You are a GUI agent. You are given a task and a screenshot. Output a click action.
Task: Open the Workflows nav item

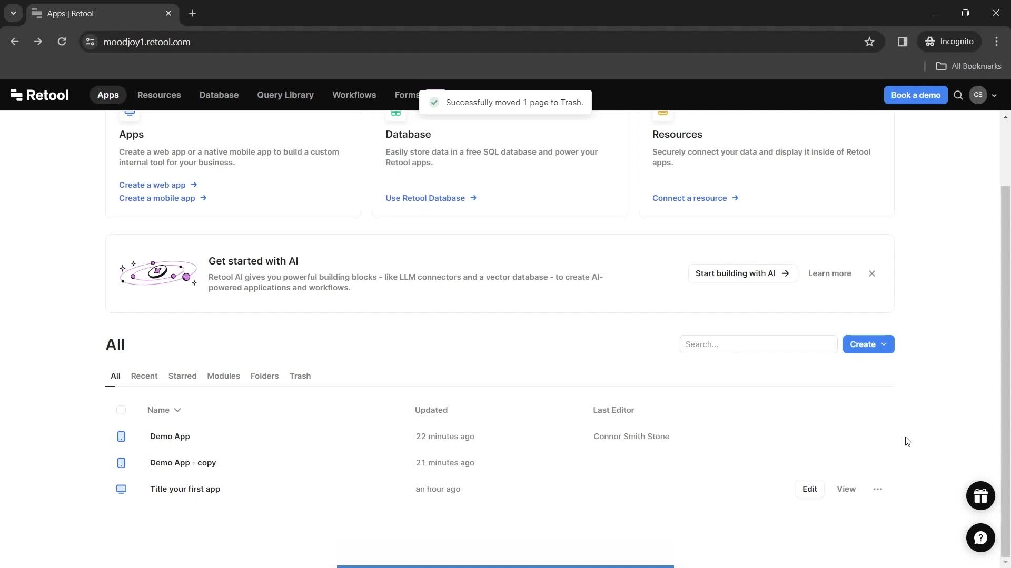(x=354, y=95)
